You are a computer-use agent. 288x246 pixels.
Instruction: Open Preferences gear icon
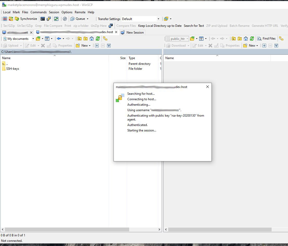click(x=65, y=19)
